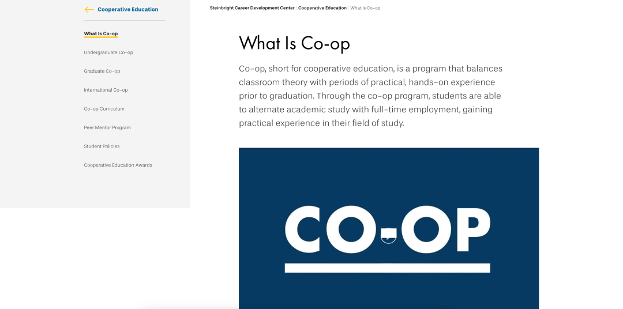Select Cooperative Education Awards
623x309 pixels.
click(118, 165)
